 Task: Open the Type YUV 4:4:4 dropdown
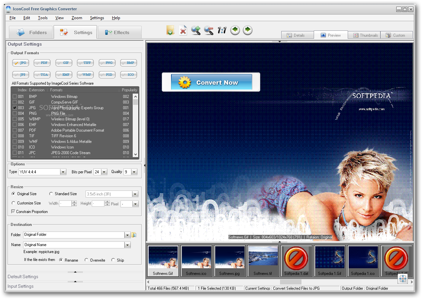[63, 172]
